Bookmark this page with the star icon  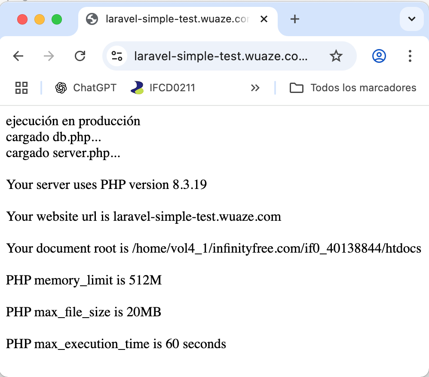coord(336,56)
